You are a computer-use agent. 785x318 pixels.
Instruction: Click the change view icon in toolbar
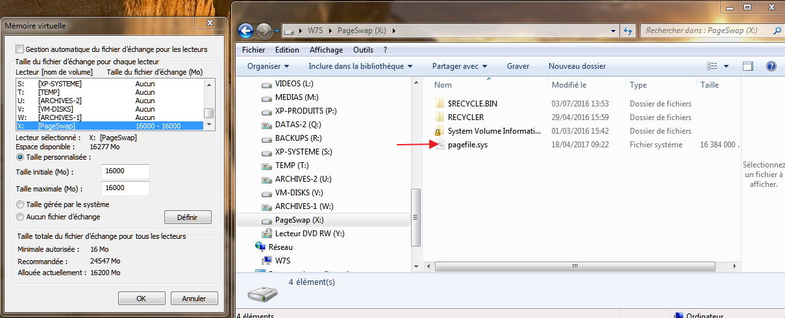pyautogui.click(x=712, y=66)
